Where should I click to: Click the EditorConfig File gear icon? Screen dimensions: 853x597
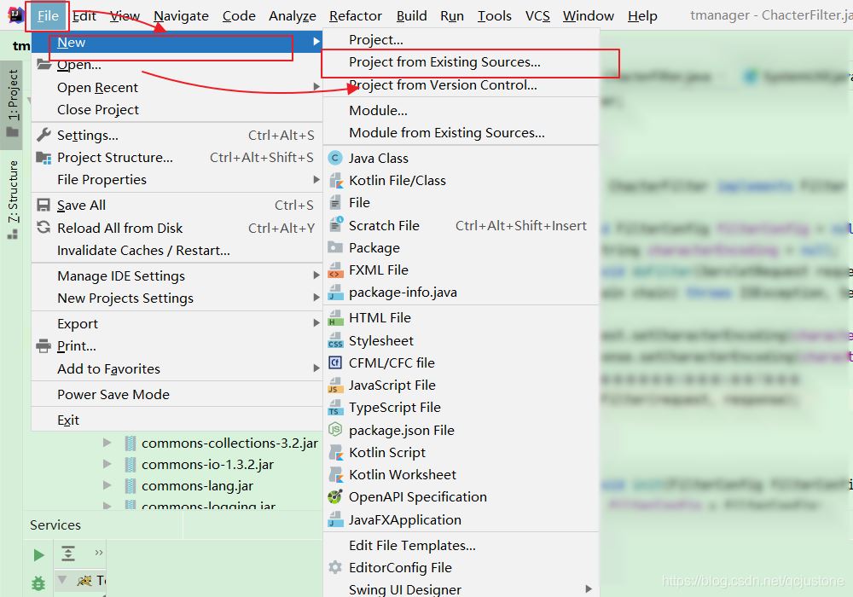[335, 568]
